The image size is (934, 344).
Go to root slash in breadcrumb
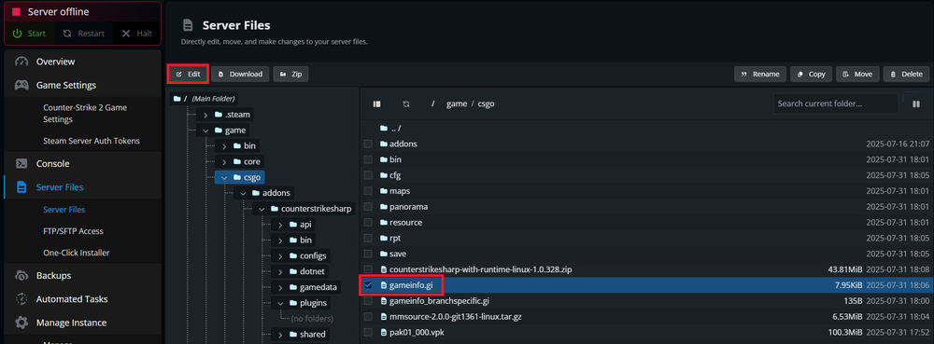433,103
